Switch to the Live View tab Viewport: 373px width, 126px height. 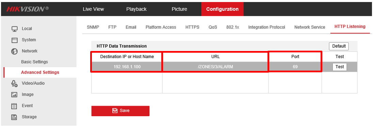pyautogui.click(x=94, y=9)
